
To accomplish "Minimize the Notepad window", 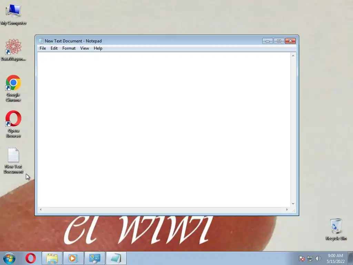I will (268, 41).
